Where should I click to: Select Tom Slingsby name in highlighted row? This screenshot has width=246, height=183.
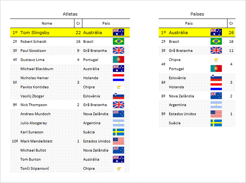pos(35,33)
